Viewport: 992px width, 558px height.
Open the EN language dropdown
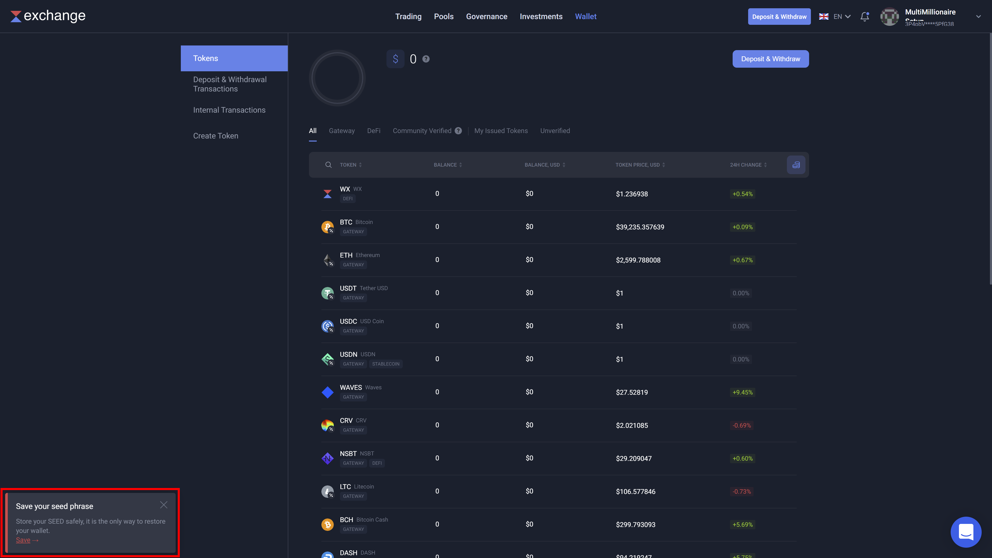point(842,17)
